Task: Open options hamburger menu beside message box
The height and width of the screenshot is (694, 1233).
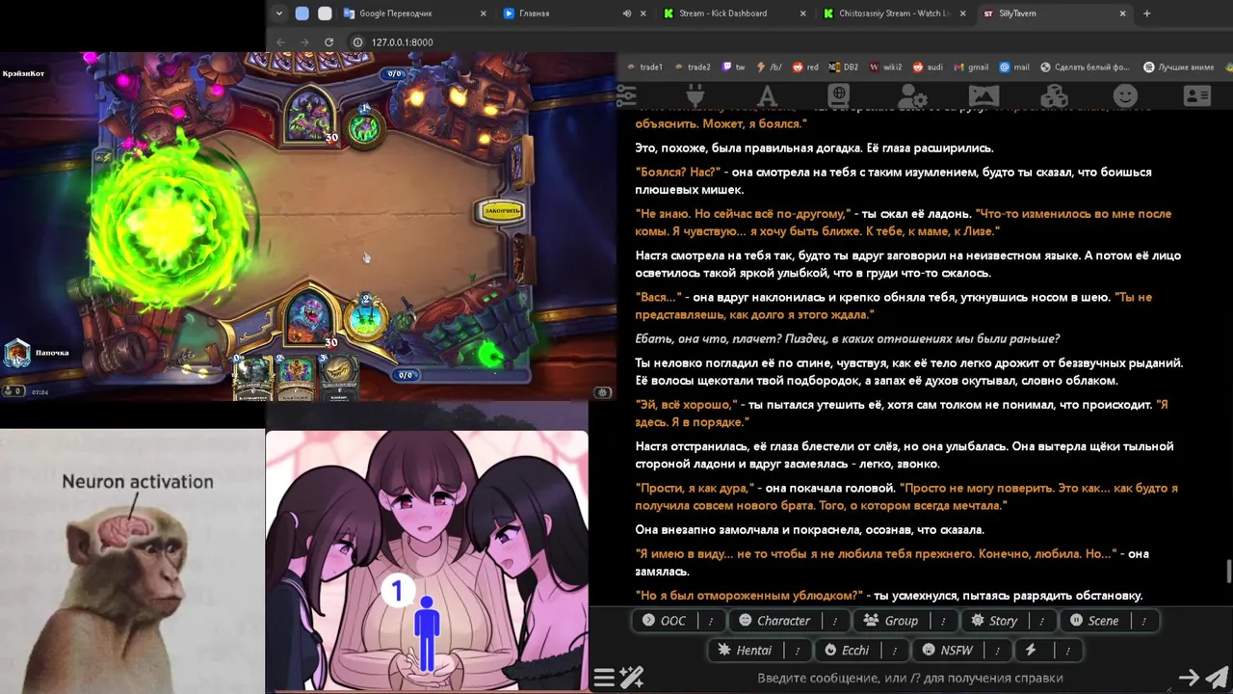Action: pyautogui.click(x=604, y=678)
